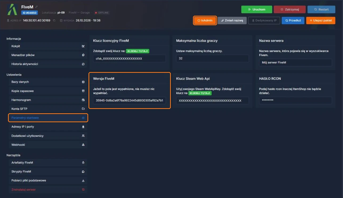Click the green FiveM server logo
The width and height of the screenshot is (343, 198).
(12, 9)
